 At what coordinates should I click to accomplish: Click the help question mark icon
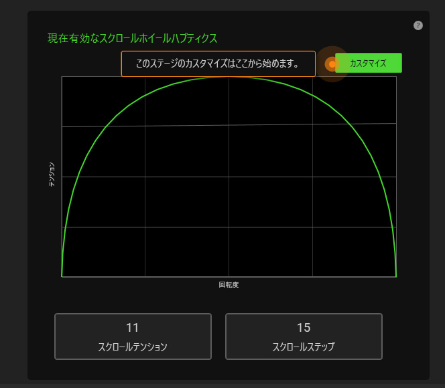tap(418, 25)
